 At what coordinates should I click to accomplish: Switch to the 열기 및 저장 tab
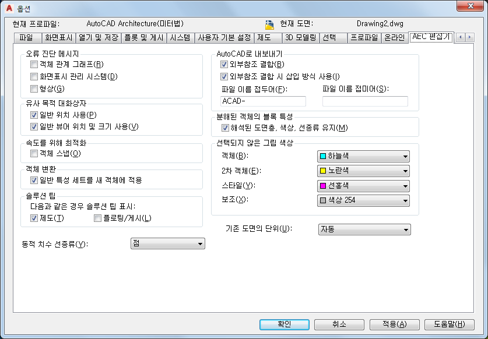click(x=99, y=38)
